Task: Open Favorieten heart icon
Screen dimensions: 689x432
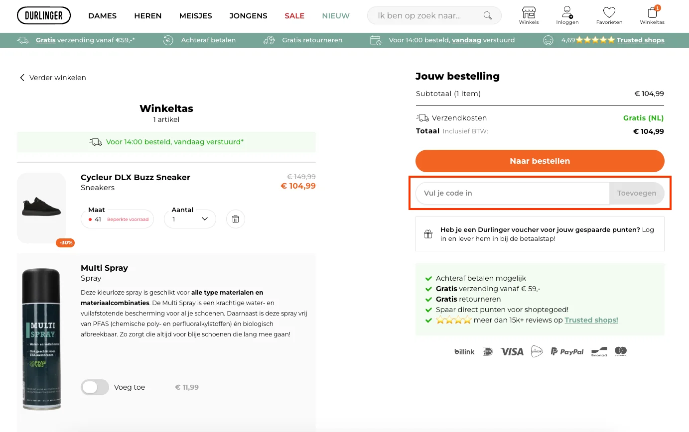Action: [x=609, y=13]
